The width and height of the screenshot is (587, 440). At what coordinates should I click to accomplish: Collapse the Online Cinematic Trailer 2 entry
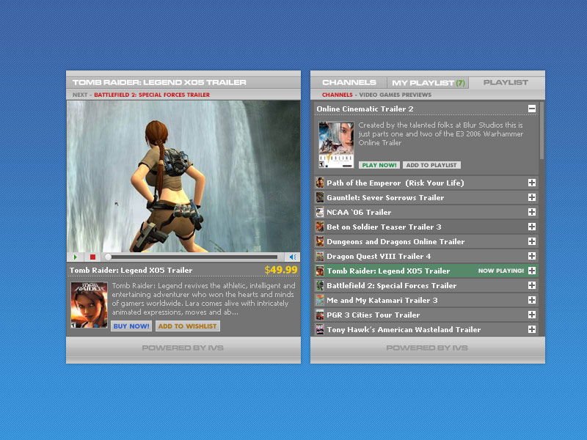532,109
